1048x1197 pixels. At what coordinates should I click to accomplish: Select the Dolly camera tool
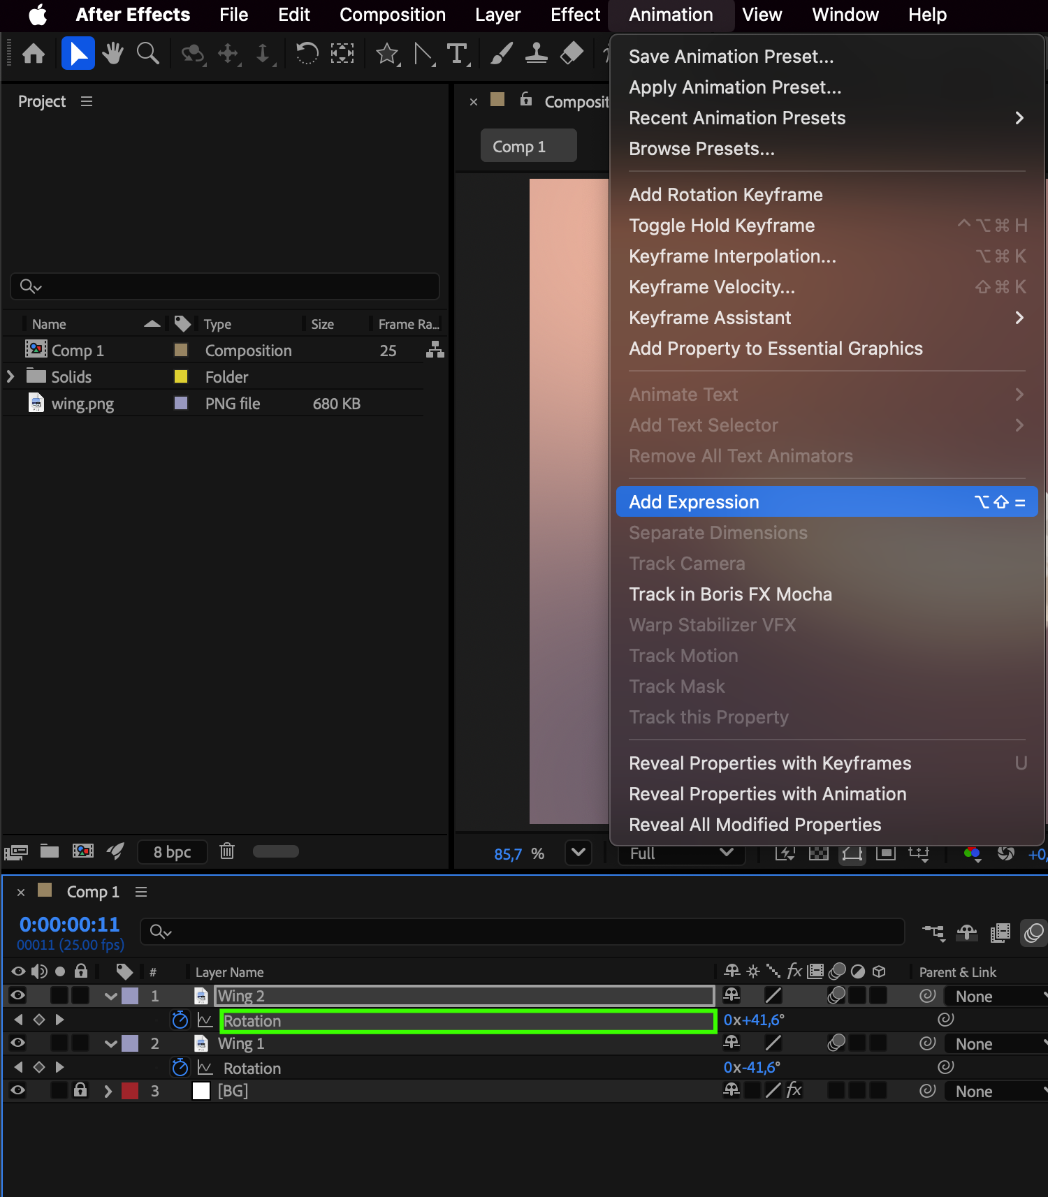pos(263,54)
